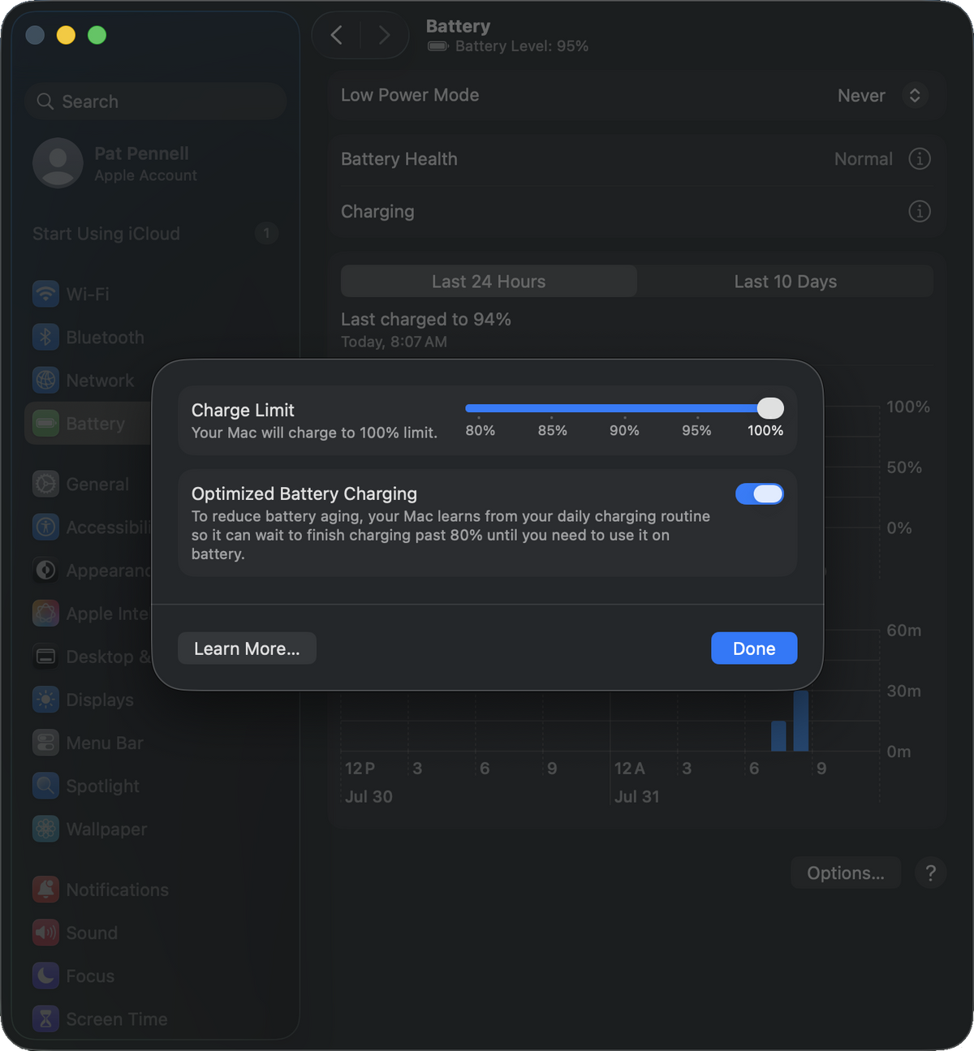This screenshot has width=974, height=1051.
Task: Click the Apple Intelligence icon
Action: click(45, 613)
